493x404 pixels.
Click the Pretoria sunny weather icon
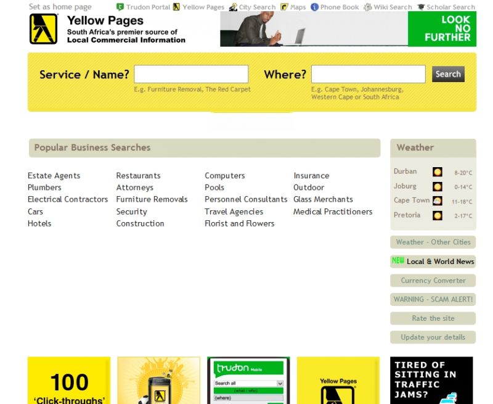[x=438, y=215]
